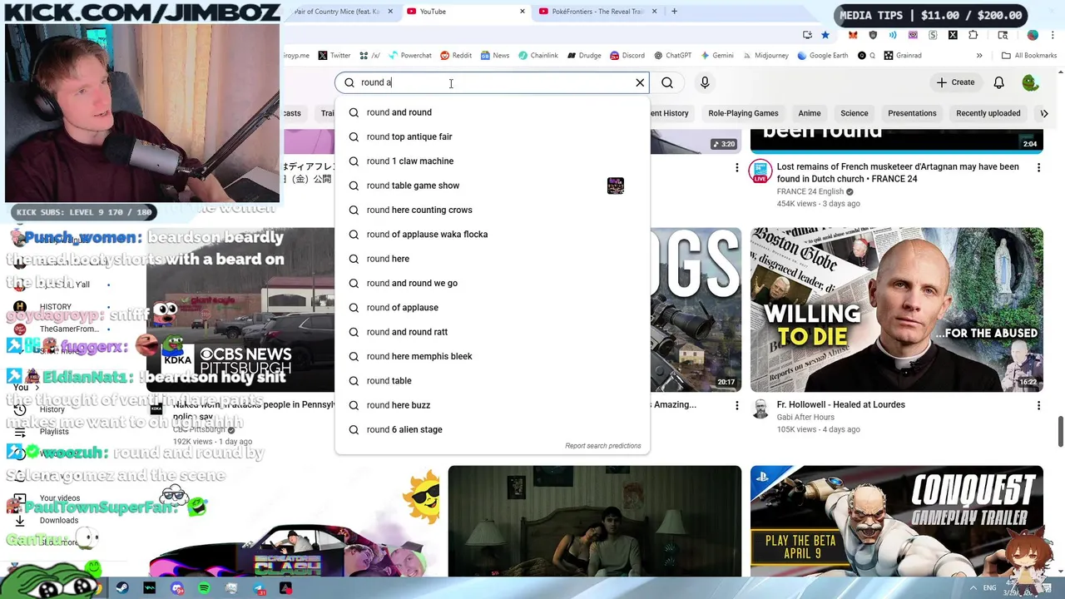Close the YouTube browser tab

coord(523,12)
